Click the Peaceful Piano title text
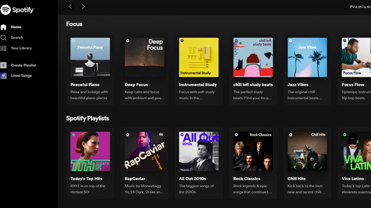Image resolution: width=371 pixels, height=208 pixels. point(85,85)
